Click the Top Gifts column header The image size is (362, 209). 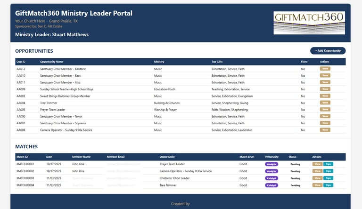point(217,62)
